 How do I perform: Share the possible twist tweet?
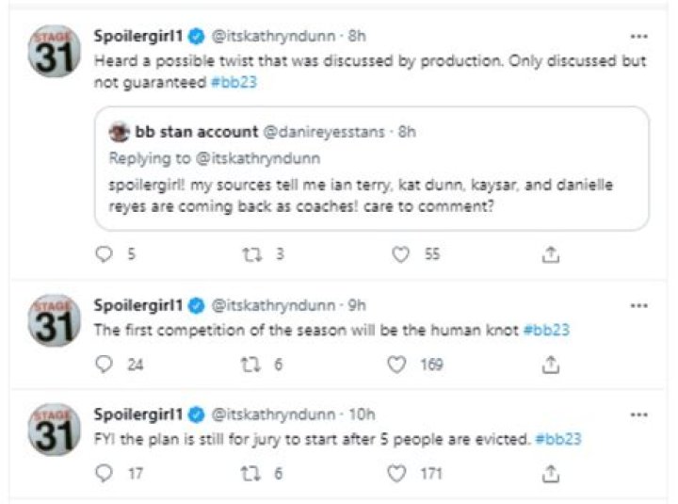(551, 254)
